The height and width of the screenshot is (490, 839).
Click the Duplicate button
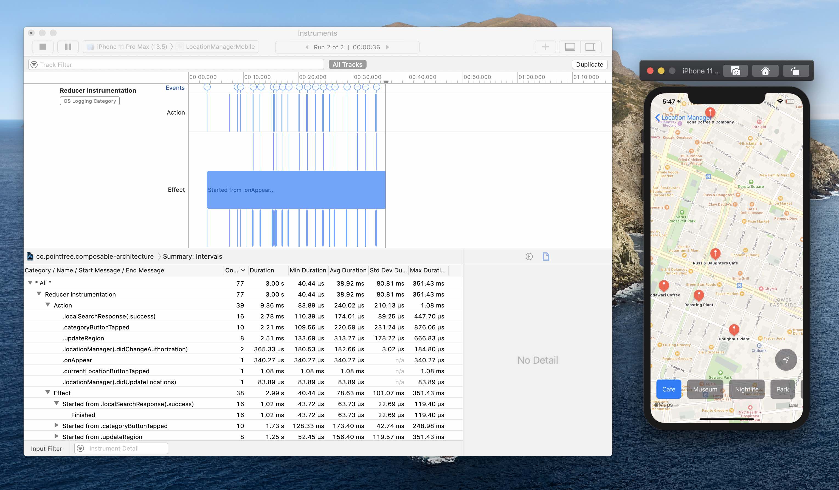(589, 64)
